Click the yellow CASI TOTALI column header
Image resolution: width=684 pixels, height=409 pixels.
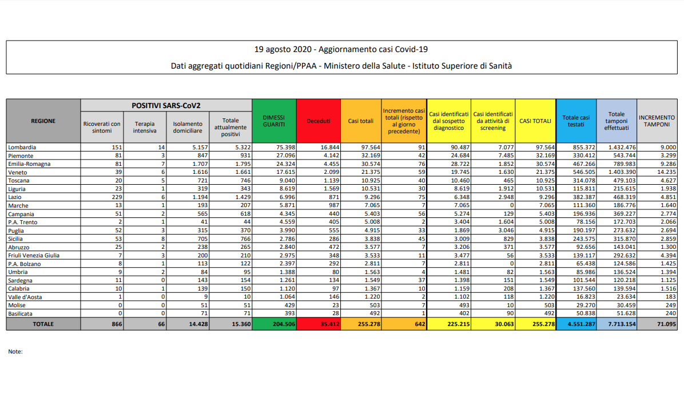coord(535,121)
